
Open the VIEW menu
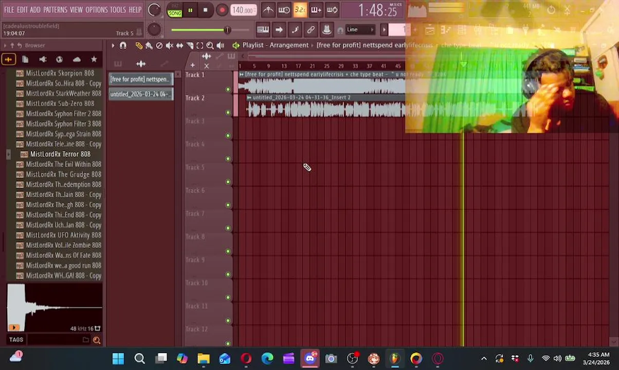click(x=76, y=10)
